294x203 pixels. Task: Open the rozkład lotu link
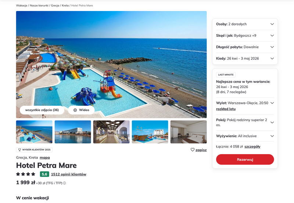(x=226, y=109)
